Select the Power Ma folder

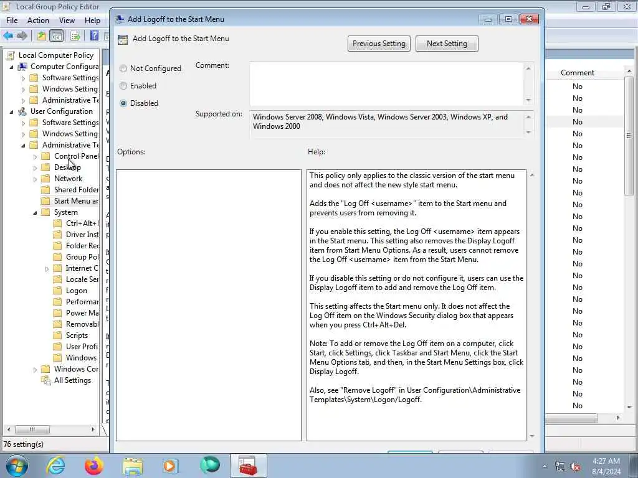[x=82, y=313]
